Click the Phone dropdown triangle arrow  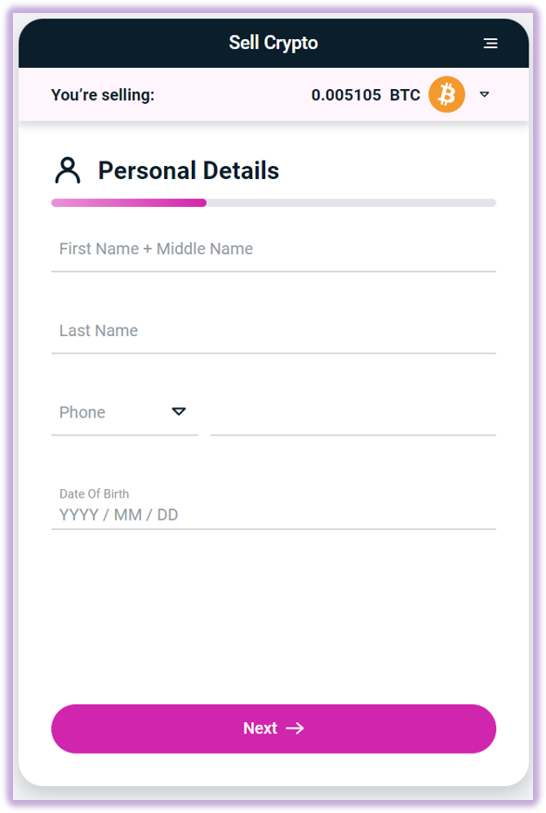(x=179, y=412)
